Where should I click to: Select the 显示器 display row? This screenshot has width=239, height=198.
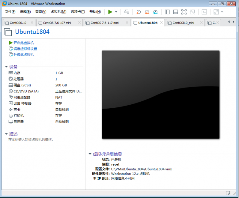(x=45, y=122)
